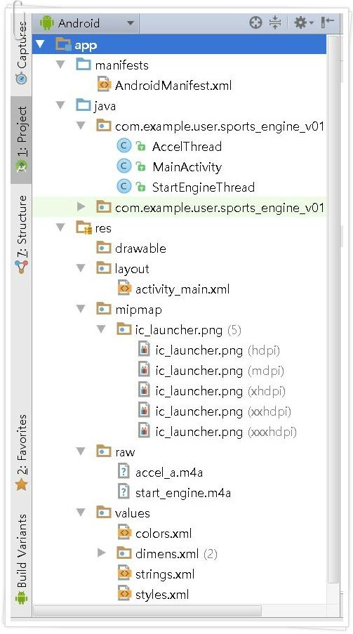Viewport: 353px width, 634px height.
Task: Click the strings.xml file icon
Action: 124,574
